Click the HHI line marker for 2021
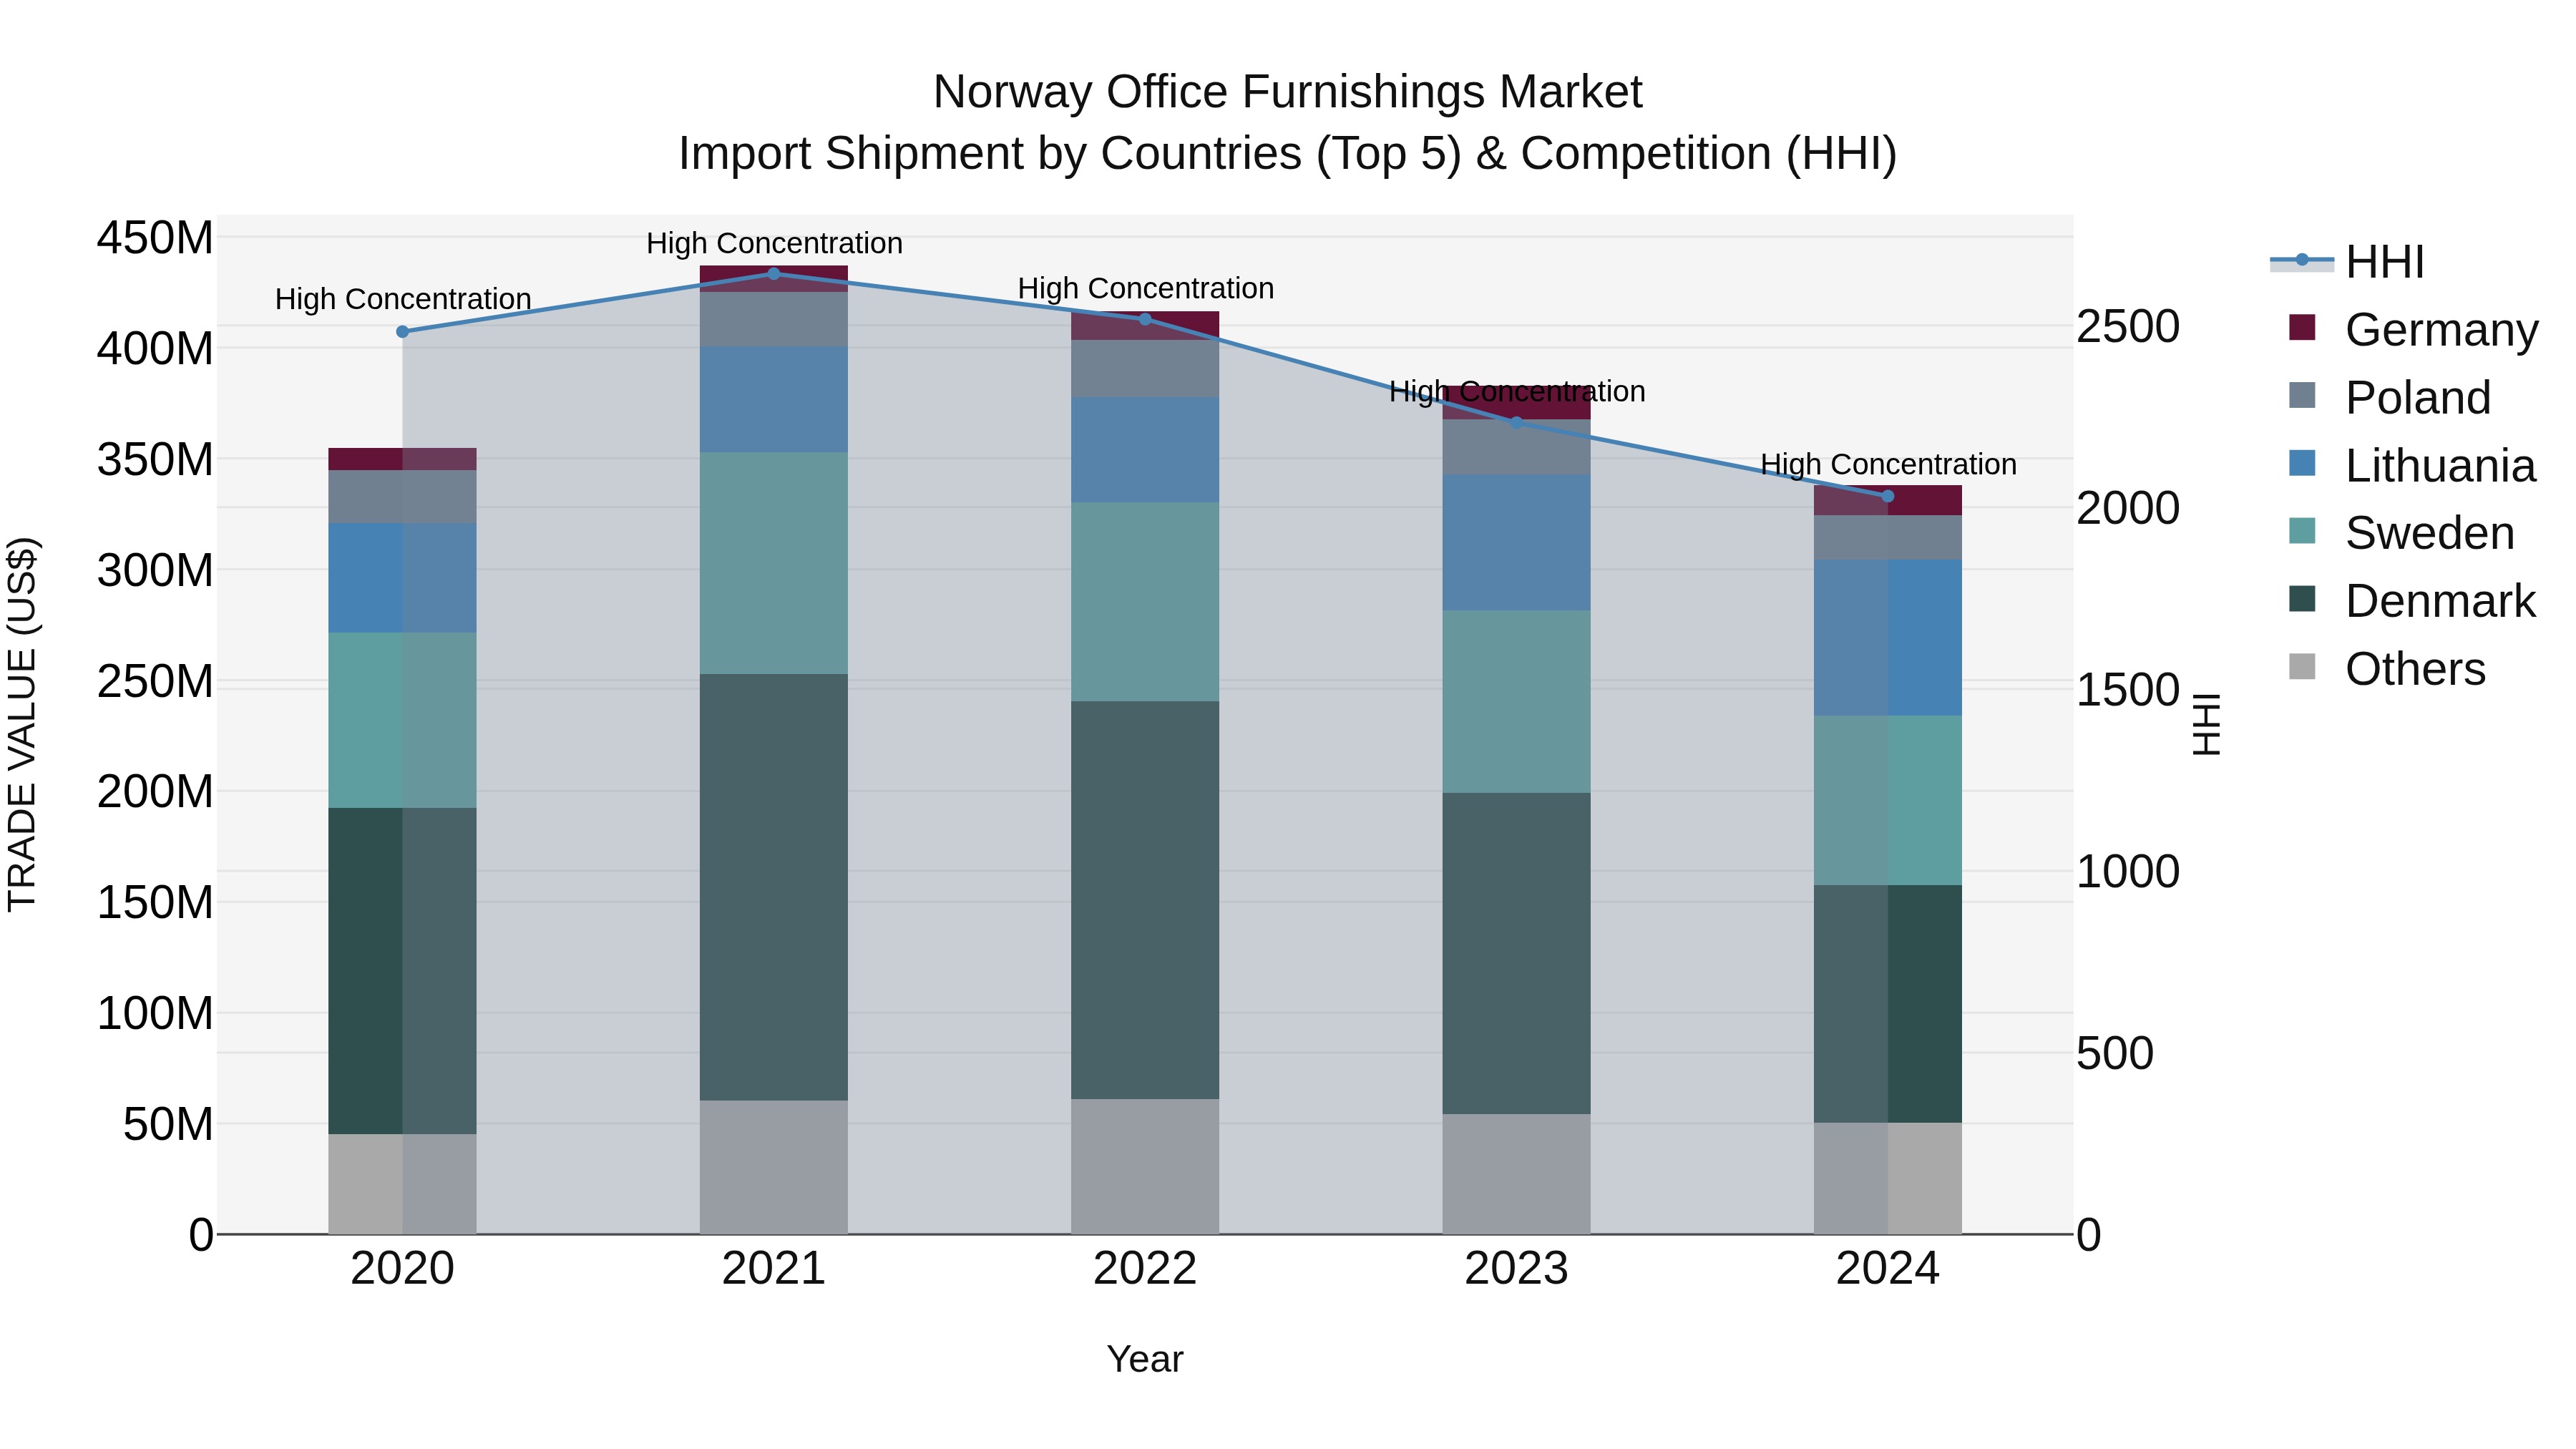 coord(774,274)
